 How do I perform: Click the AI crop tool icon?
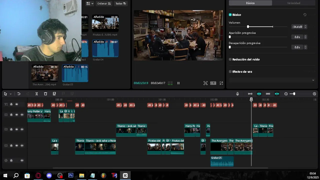pyautogui.click(x=54, y=94)
